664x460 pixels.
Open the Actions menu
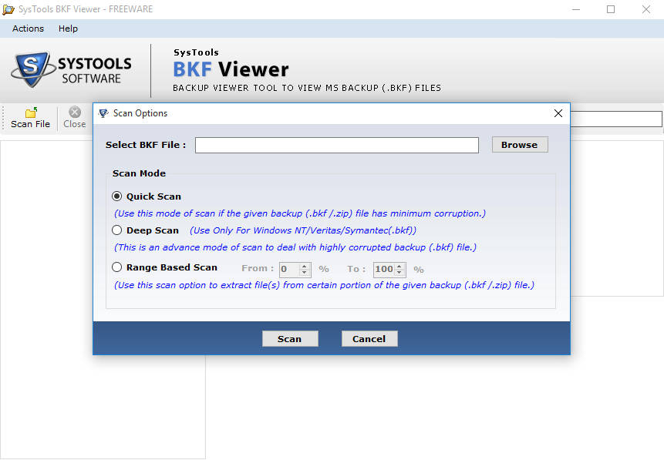pos(28,29)
